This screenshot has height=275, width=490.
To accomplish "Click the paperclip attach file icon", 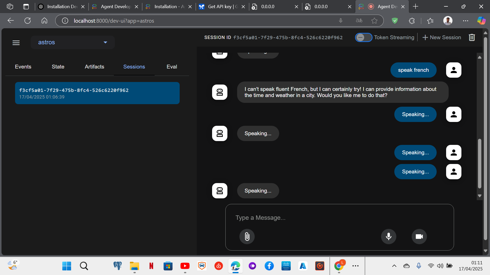I will click(x=247, y=237).
